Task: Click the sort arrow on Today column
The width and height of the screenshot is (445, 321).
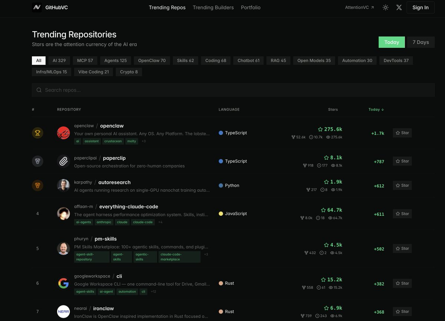Action: (x=383, y=109)
